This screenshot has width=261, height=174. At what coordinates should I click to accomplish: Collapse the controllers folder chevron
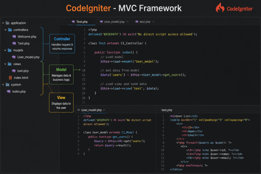(x=5, y=30)
